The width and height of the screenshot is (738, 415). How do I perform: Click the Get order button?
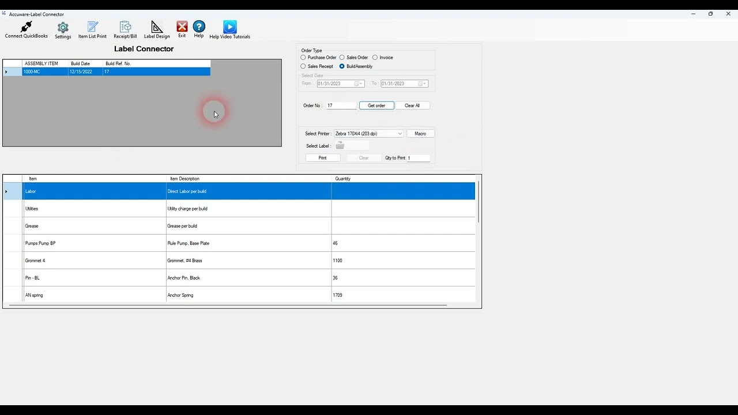376,105
